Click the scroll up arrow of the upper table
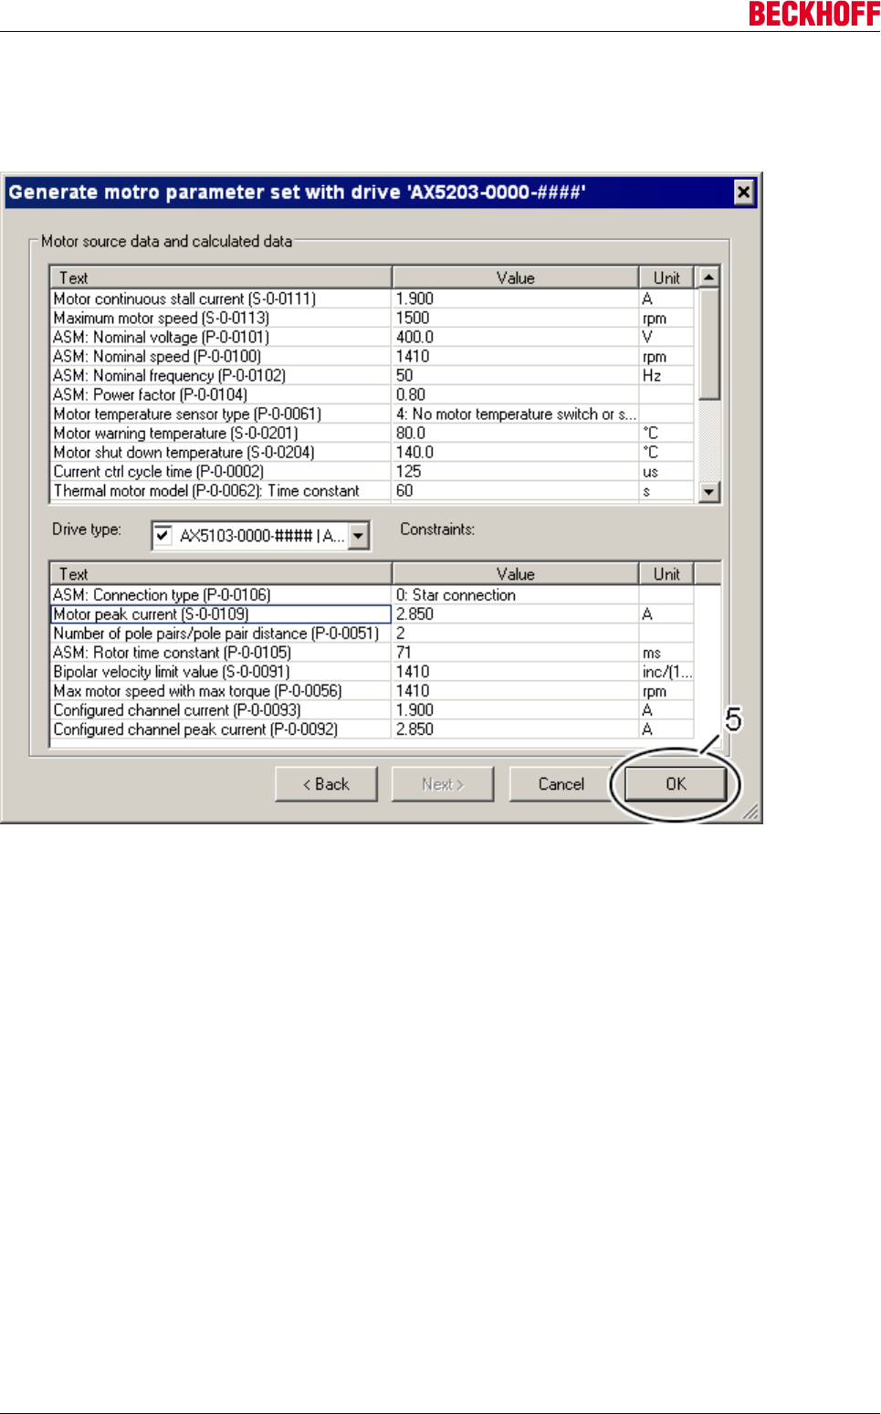The image size is (881, 1414). [x=708, y=277]
